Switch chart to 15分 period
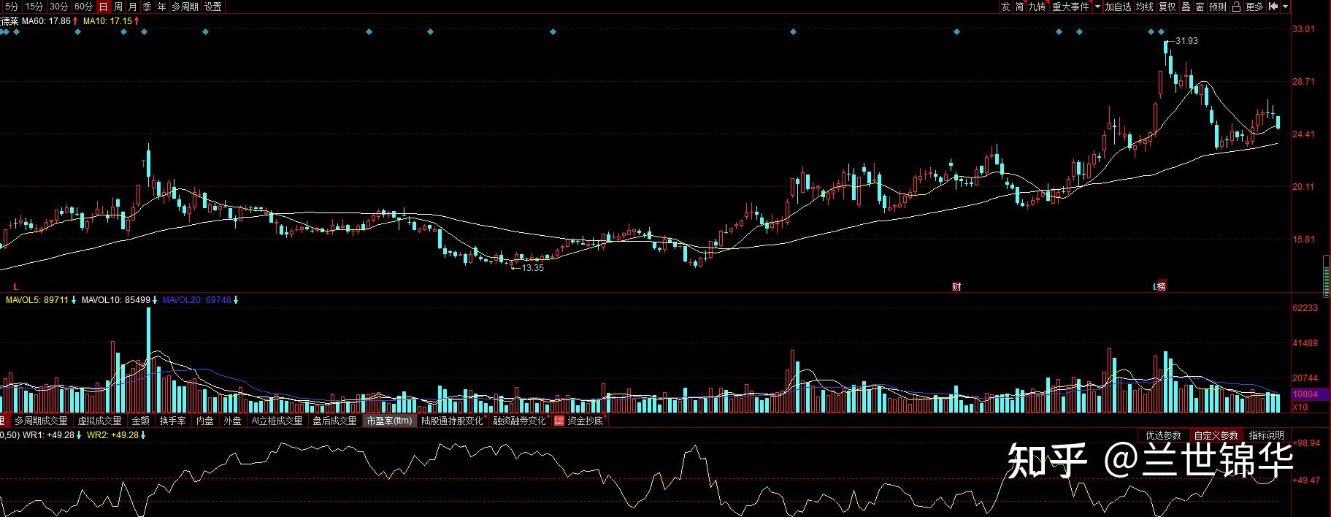Screen dimensions: 1331x517 click(x=34, y=7)
